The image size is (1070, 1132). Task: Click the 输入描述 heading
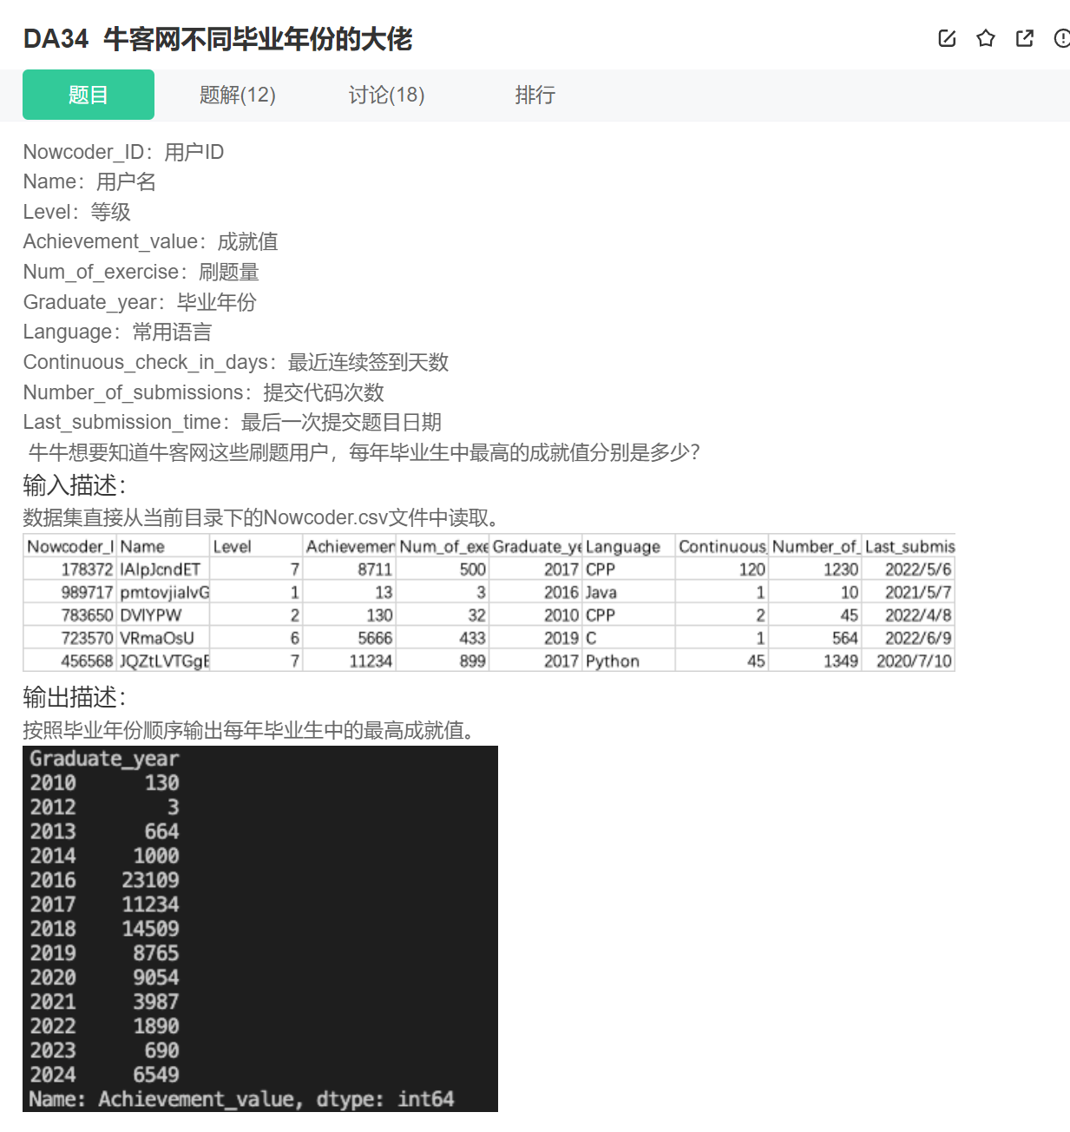tap(75, 484)
